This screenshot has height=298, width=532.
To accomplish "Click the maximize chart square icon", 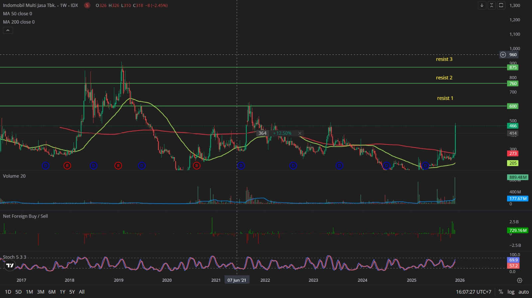I will (x=501, y=5).
